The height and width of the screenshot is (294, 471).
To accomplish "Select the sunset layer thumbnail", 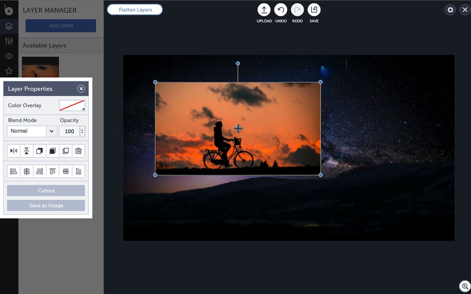I will point(40,67).
